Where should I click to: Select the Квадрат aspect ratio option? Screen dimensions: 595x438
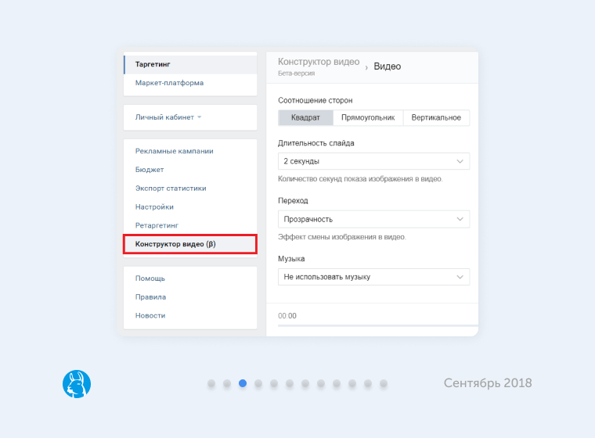coord(305,118)
